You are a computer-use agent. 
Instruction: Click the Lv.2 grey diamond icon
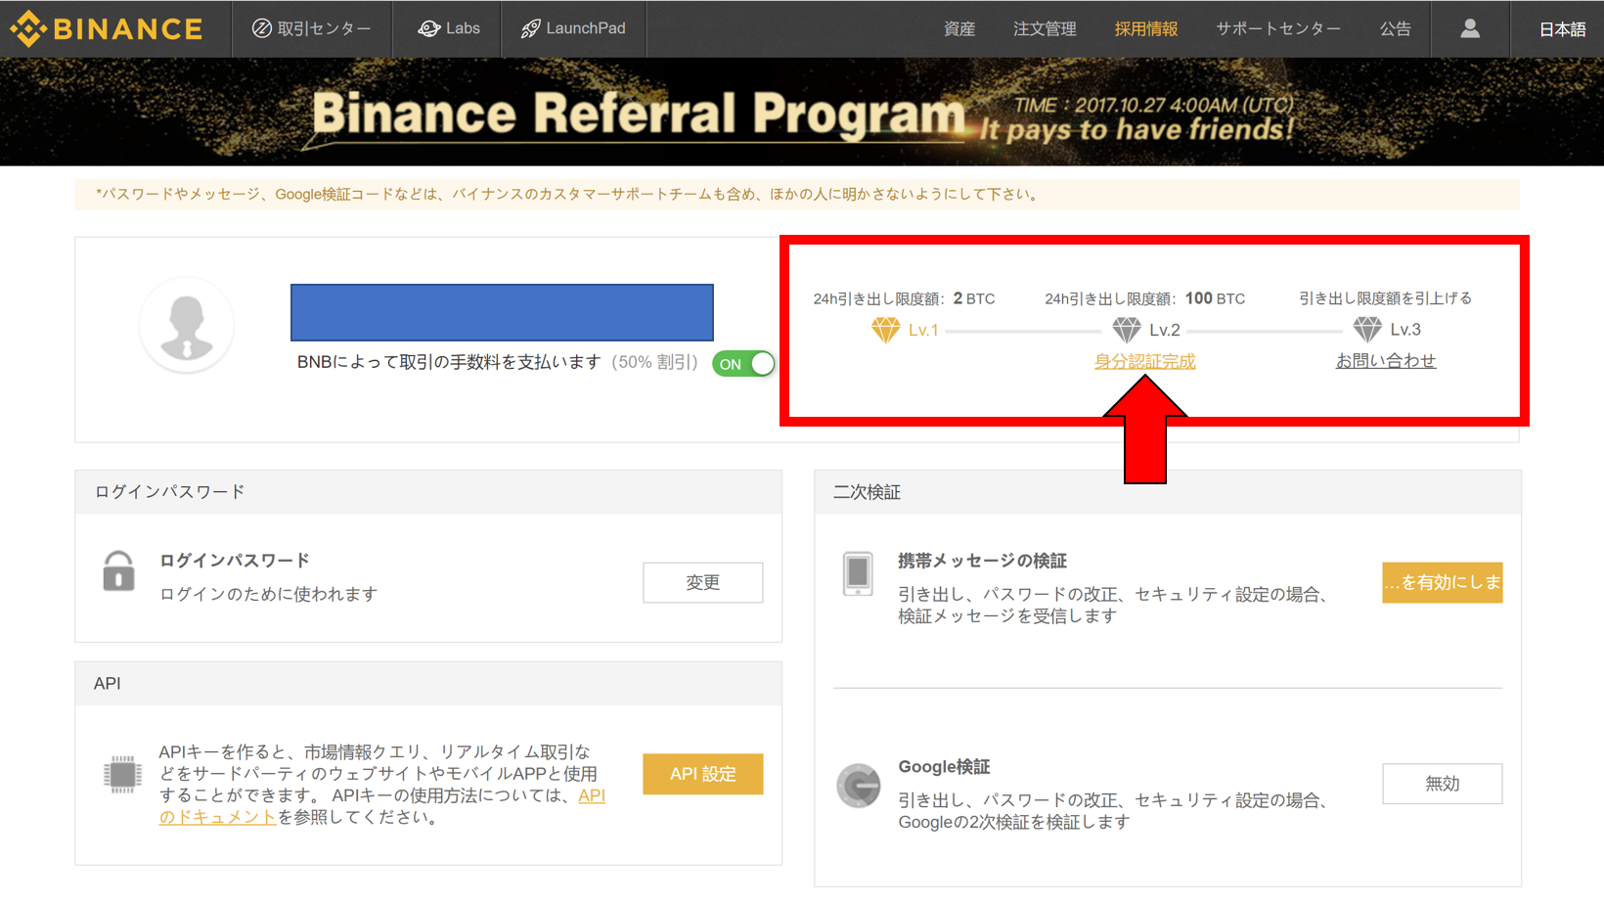[1127, 330]
